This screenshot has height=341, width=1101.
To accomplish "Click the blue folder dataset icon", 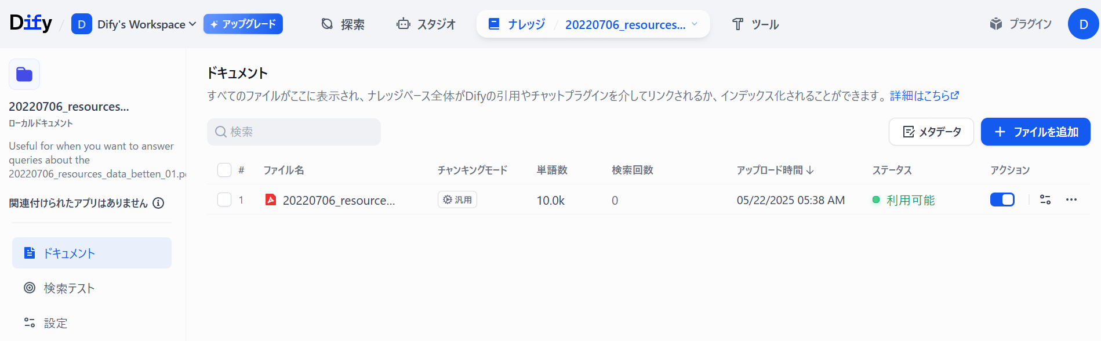I will pos(24,74).
